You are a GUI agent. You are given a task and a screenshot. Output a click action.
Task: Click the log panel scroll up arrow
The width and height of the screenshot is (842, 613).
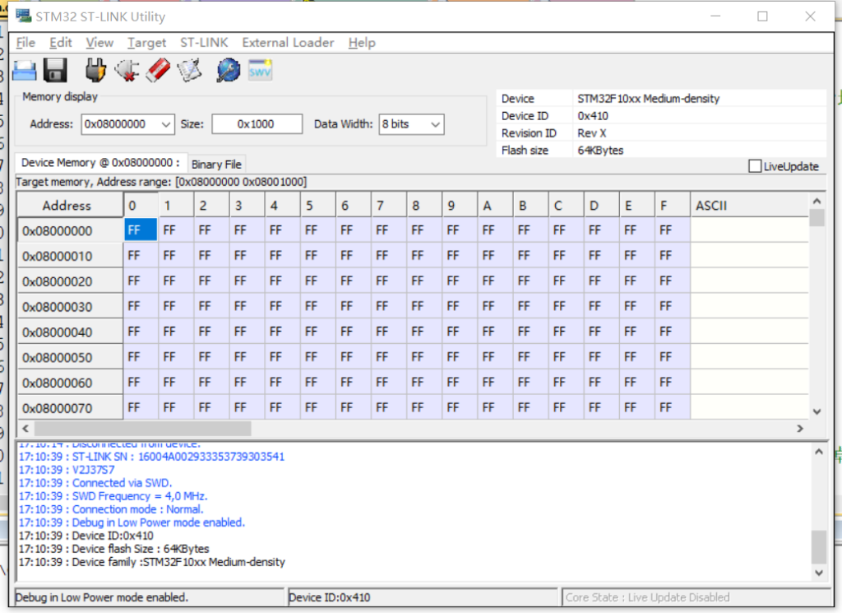click(818, 452)
